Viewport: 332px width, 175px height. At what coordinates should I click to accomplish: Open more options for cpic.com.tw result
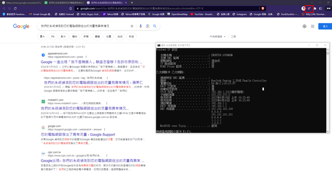(107, 156)
